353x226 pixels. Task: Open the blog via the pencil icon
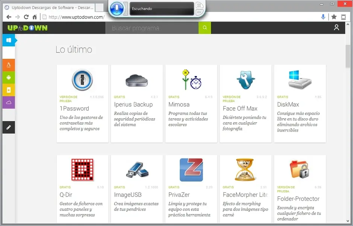(x=9, y=127)
